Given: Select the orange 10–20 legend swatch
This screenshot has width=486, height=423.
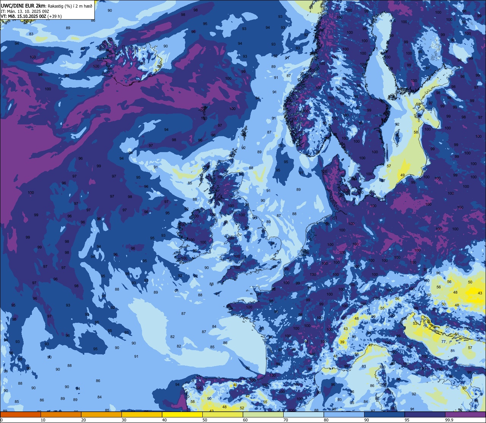Looking at the screenshot, I should click(61, 414).
